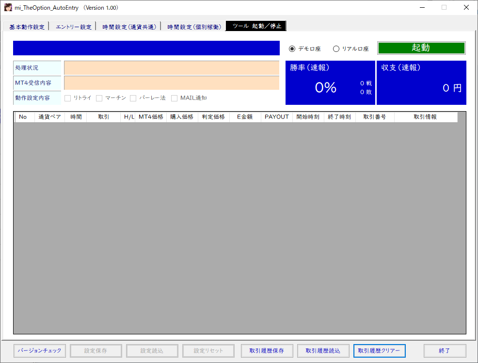Click the 取引番号 column header
The height and width of the screenshot is (363, 478).
(x=374, y=117)
